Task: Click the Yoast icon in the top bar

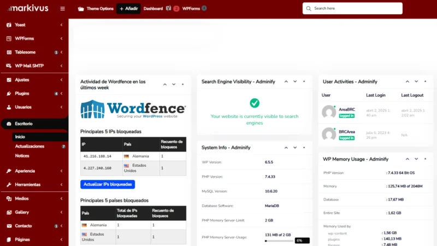Action: (169, 9)
